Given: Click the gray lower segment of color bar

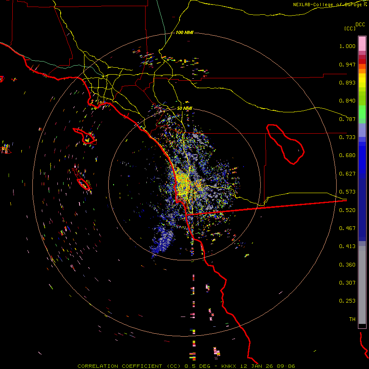Looking at the screenshot, I should pyautogui.click(x=362, y=285).
